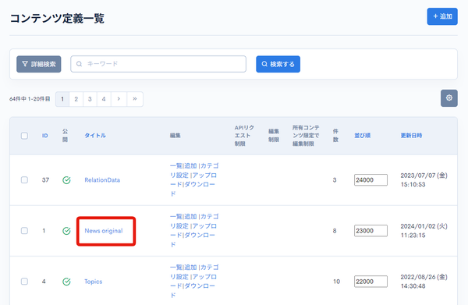Click the green published icon for News original

click(66, 231)
